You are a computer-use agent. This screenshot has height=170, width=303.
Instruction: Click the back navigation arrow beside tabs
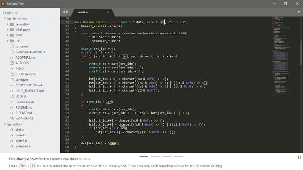point(64,12)
